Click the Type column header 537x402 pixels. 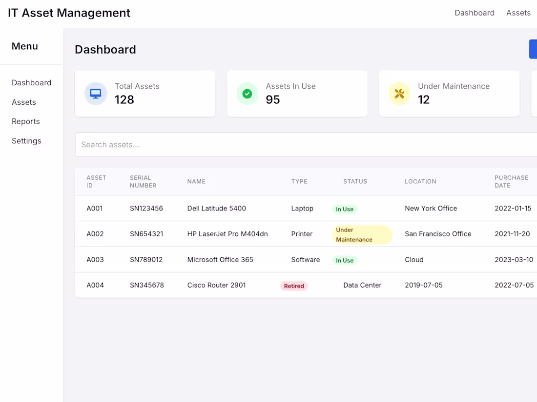pos(299,182)
